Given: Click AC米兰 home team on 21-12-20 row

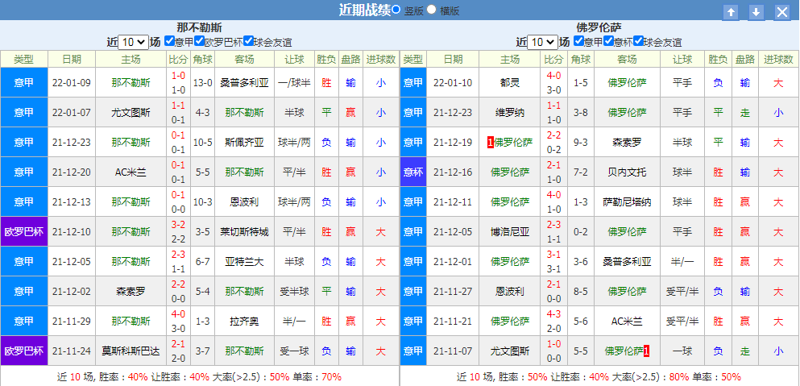Looking at the screenshot, I should coord(131,172).
